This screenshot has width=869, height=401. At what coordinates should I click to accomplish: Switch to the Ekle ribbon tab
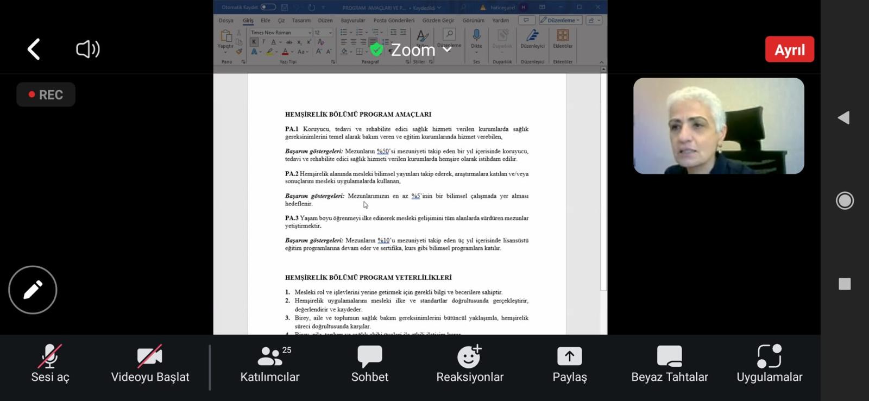click(266, 21)
